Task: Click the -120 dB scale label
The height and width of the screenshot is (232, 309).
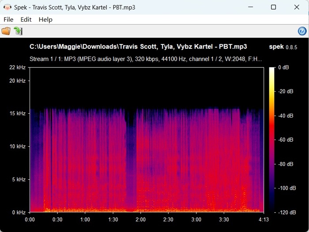Action: (x=287, y=213)
